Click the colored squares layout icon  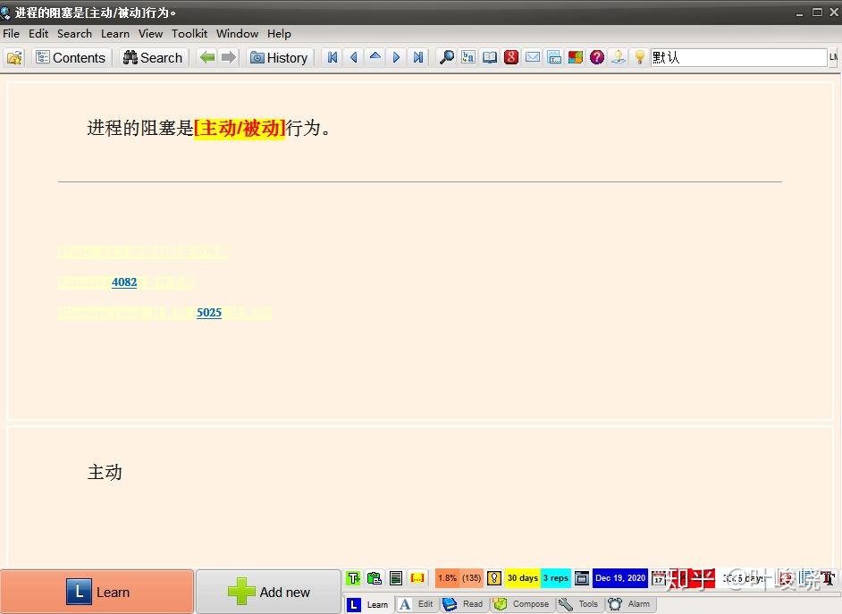coord(576,57)
